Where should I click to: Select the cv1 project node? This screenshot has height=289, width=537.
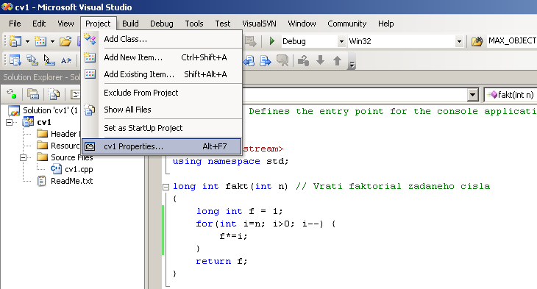pyautogui.click(x=38, y=122)
